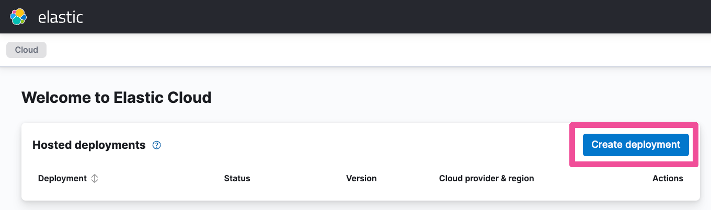Select the Cloud breadcrumb

point(26,50)
